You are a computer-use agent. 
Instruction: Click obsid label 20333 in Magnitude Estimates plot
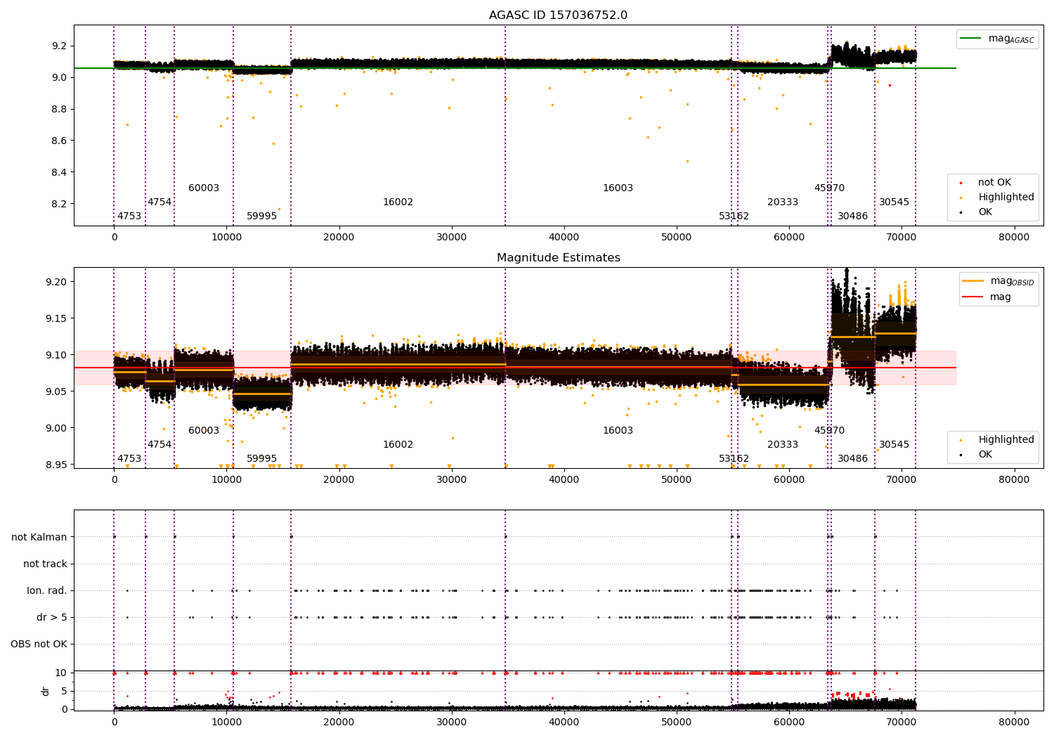point(783,444)
